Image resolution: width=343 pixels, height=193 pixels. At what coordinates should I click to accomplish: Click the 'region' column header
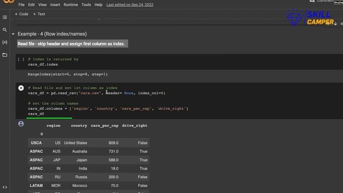tap(54, 125)
